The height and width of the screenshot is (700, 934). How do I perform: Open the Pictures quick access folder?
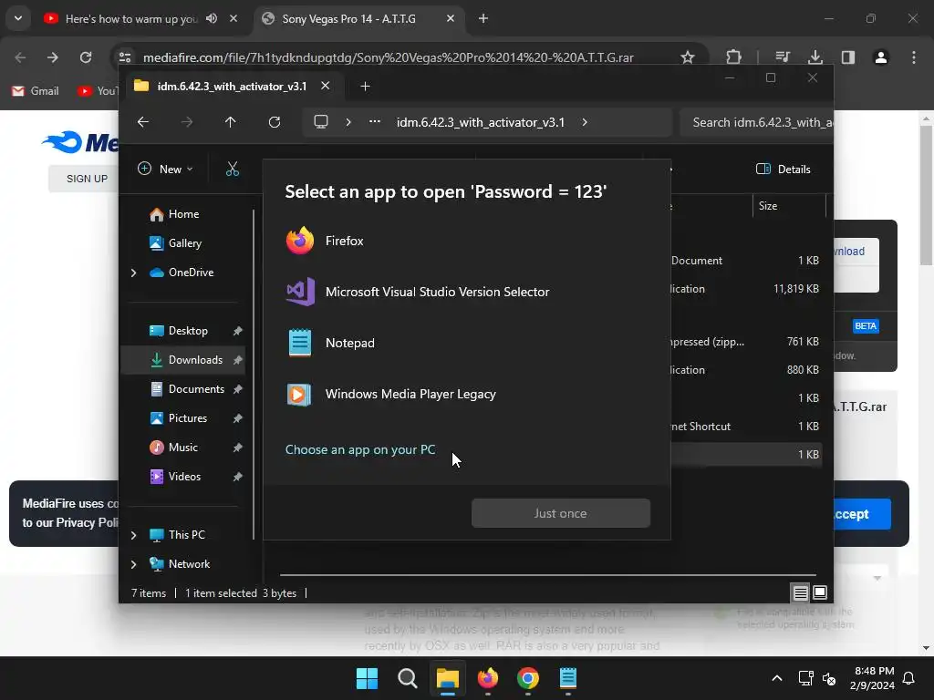click(x=178, y=418)
